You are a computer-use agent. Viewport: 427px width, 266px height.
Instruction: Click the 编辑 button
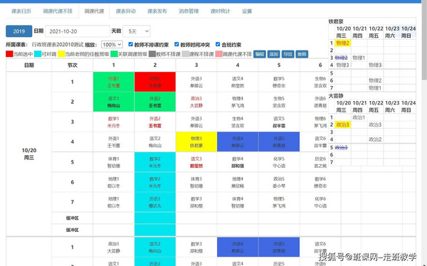260,54
